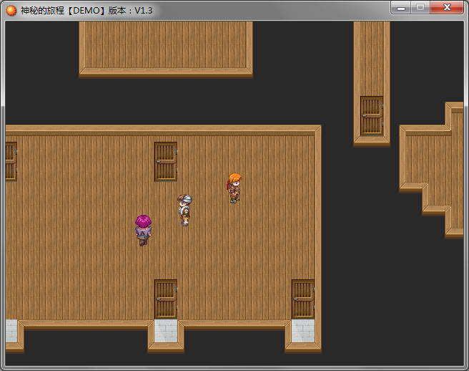Select the silver-haired character sprite

[x=184, y=209]
